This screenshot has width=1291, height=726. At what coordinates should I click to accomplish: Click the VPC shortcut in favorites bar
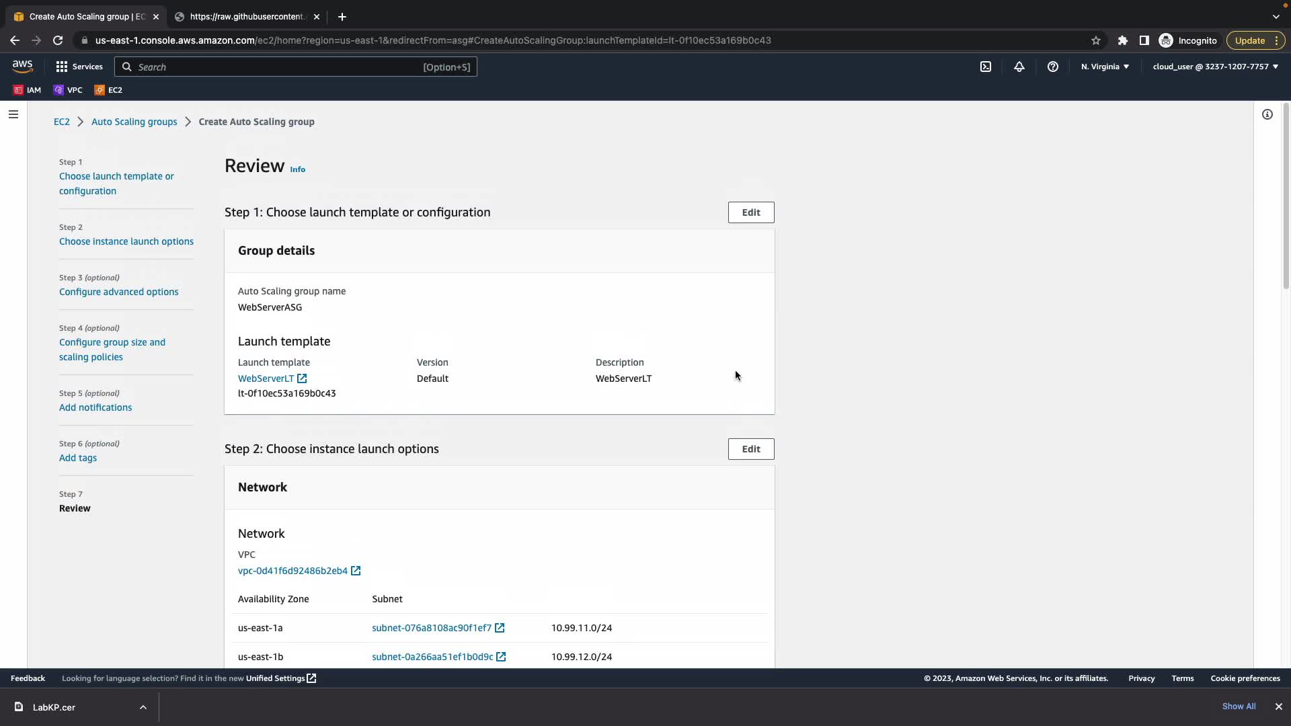pos(68,89)
